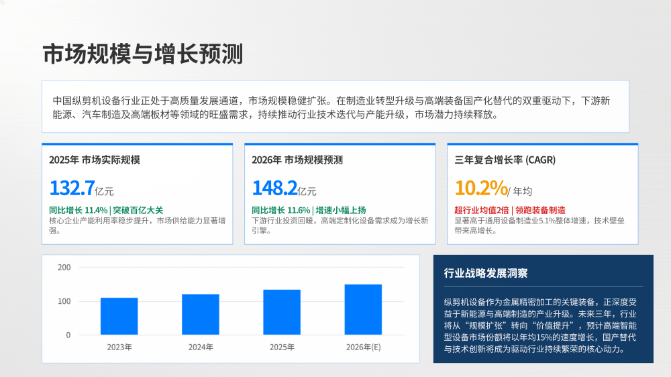Click the title 市场规模与增长预测
Image resolution: width=671 pixels, height=377 pixels.
coord(143,54)
